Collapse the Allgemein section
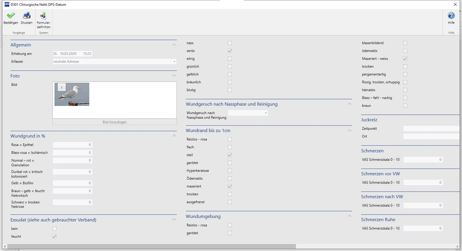 point(174,45)
